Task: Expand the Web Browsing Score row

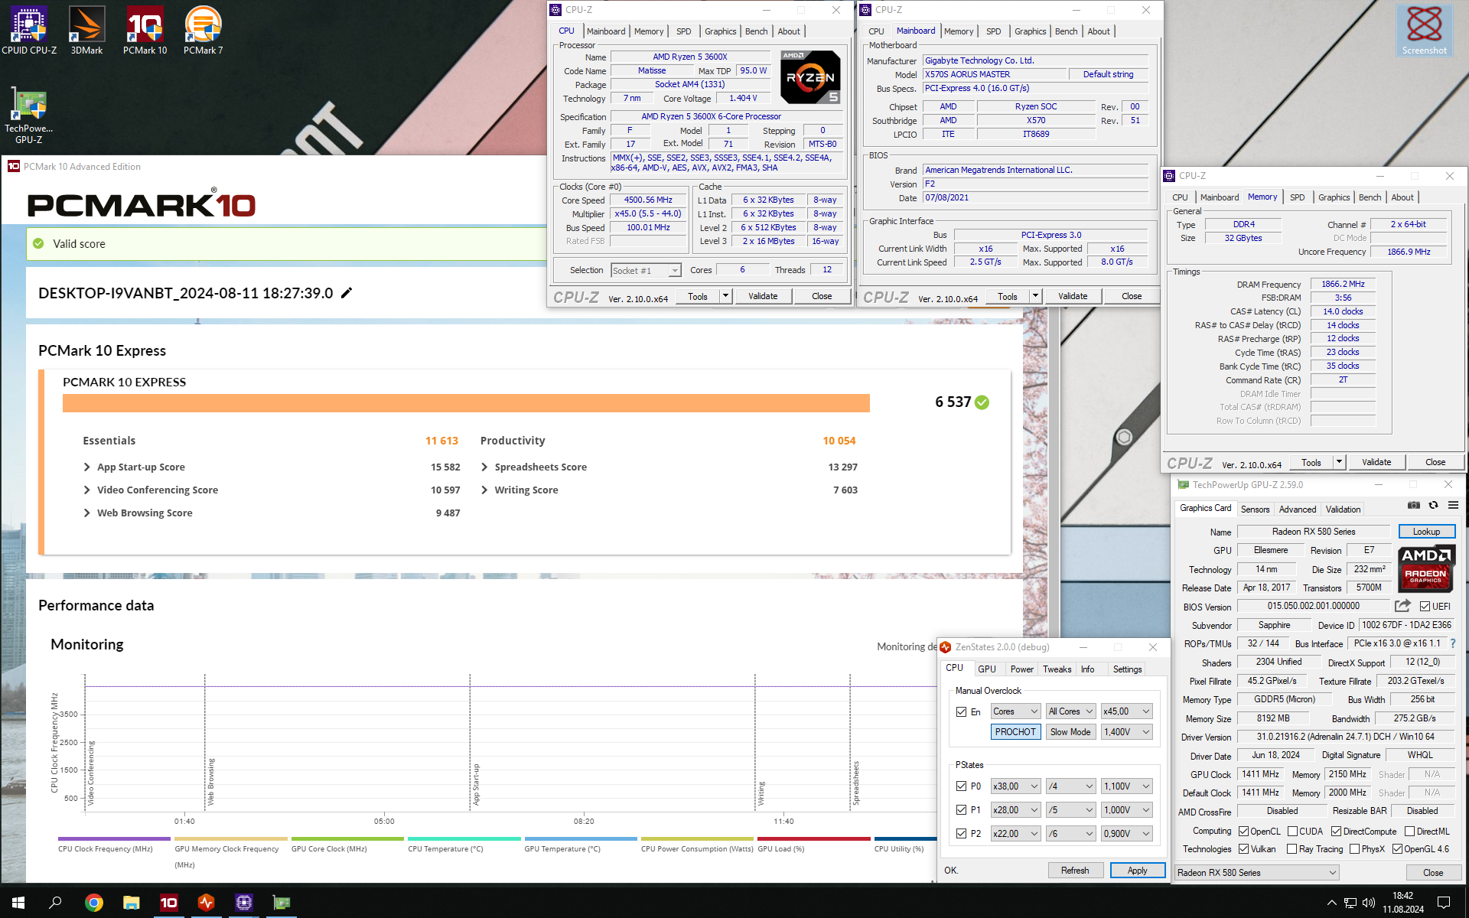Action: coord(86,513)
